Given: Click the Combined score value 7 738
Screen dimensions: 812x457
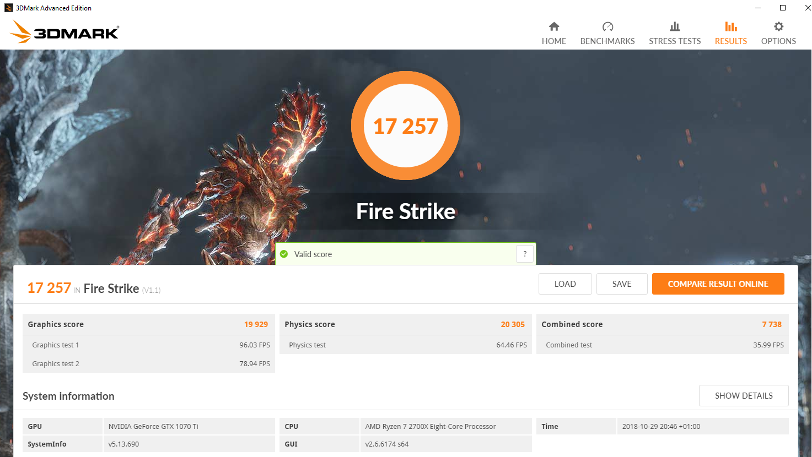Looking at the screenshot, I should [772, 324].
